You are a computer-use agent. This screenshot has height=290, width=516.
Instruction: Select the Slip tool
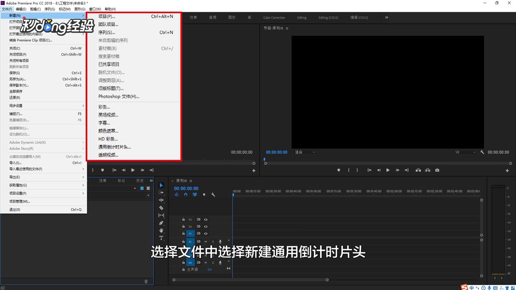pos(161,215)
